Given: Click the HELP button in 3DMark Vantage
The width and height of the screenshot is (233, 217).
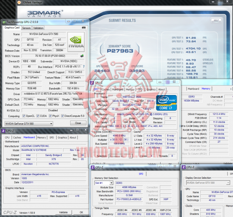Looking at the screenshot, I should pos(216,20).
